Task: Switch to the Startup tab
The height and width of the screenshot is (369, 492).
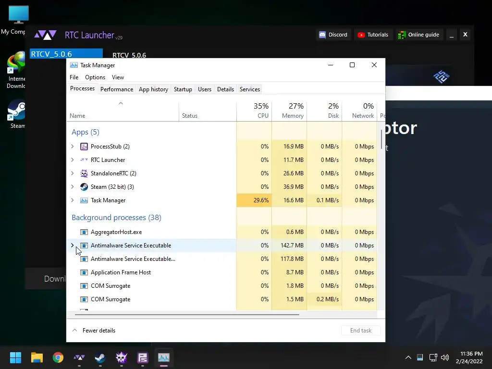Action: [183, 89]
